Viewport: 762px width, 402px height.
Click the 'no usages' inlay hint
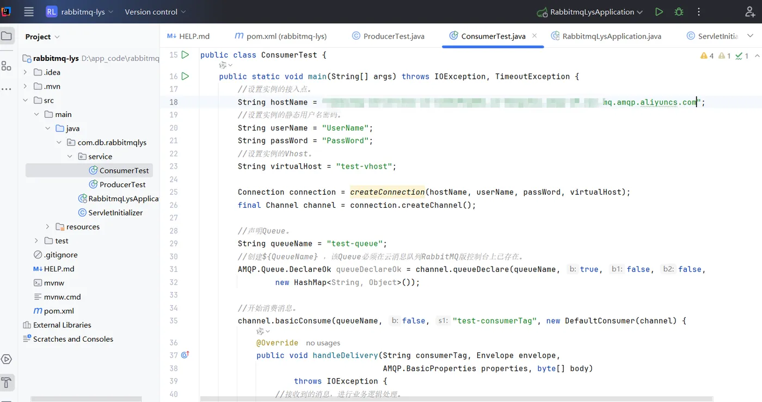323,343
